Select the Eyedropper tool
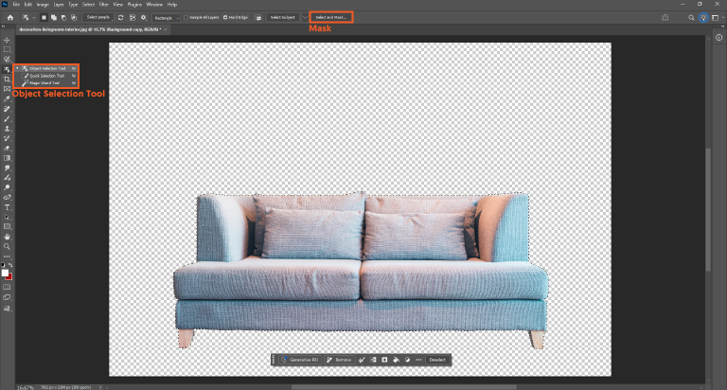This screenshot has width=727, height=390. point(7,98)
